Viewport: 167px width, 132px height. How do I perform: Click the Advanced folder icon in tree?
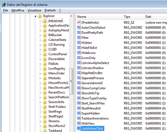[x=45, y=21]
